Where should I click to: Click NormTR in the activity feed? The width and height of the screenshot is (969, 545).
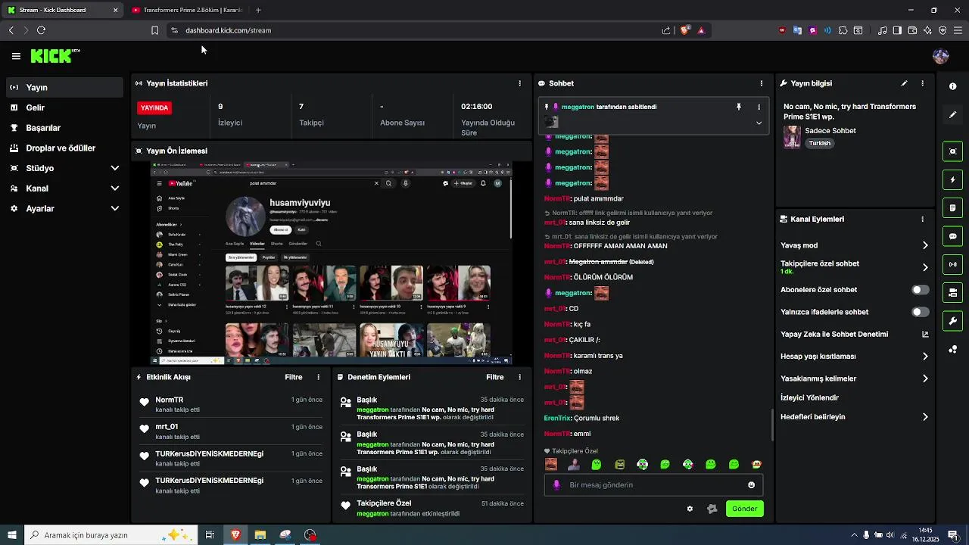point(170,400)
